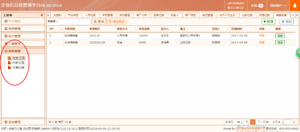The height and width of the screenshot is (132, 300).
Task: Click the file icon beside 开票记录 tree item
Action: pos(9,68)
